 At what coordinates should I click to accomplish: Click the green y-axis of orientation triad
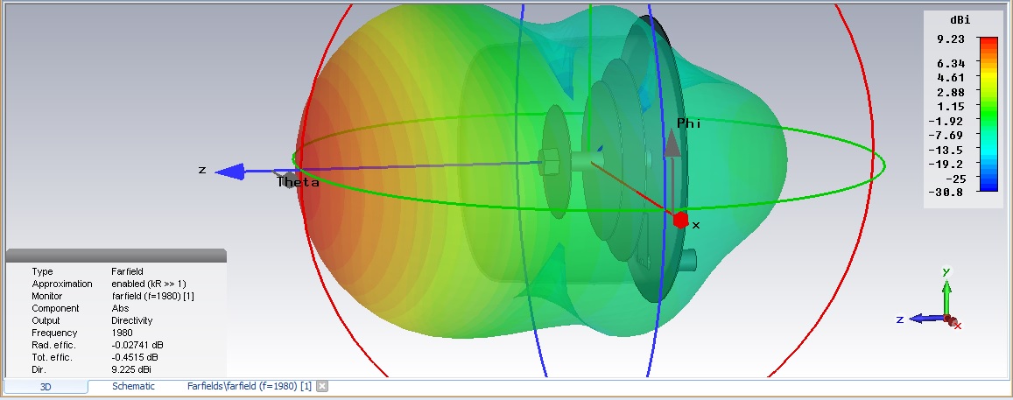point(946,298)
